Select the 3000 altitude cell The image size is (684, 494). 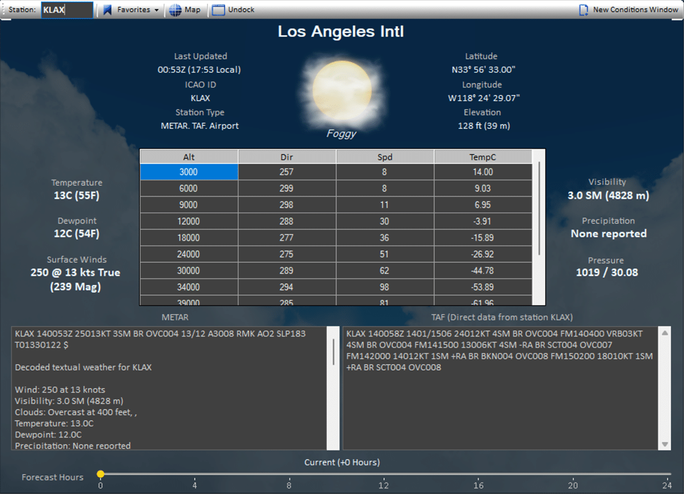coord(189,172)
